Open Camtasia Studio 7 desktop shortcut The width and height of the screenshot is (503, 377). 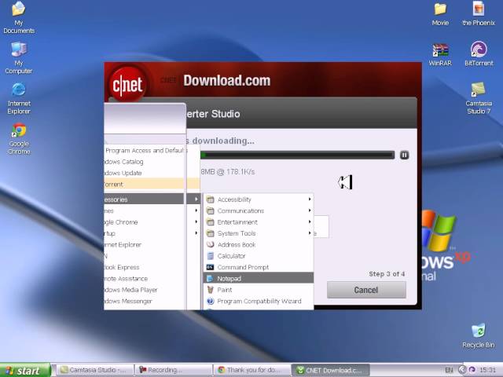click(479, 98)
